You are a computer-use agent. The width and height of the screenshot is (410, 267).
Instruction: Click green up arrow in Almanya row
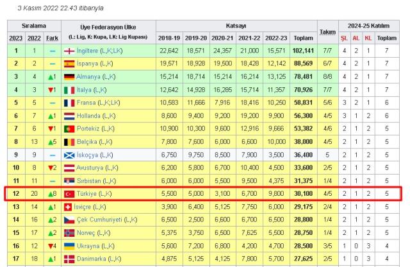[x=51, y=77]
